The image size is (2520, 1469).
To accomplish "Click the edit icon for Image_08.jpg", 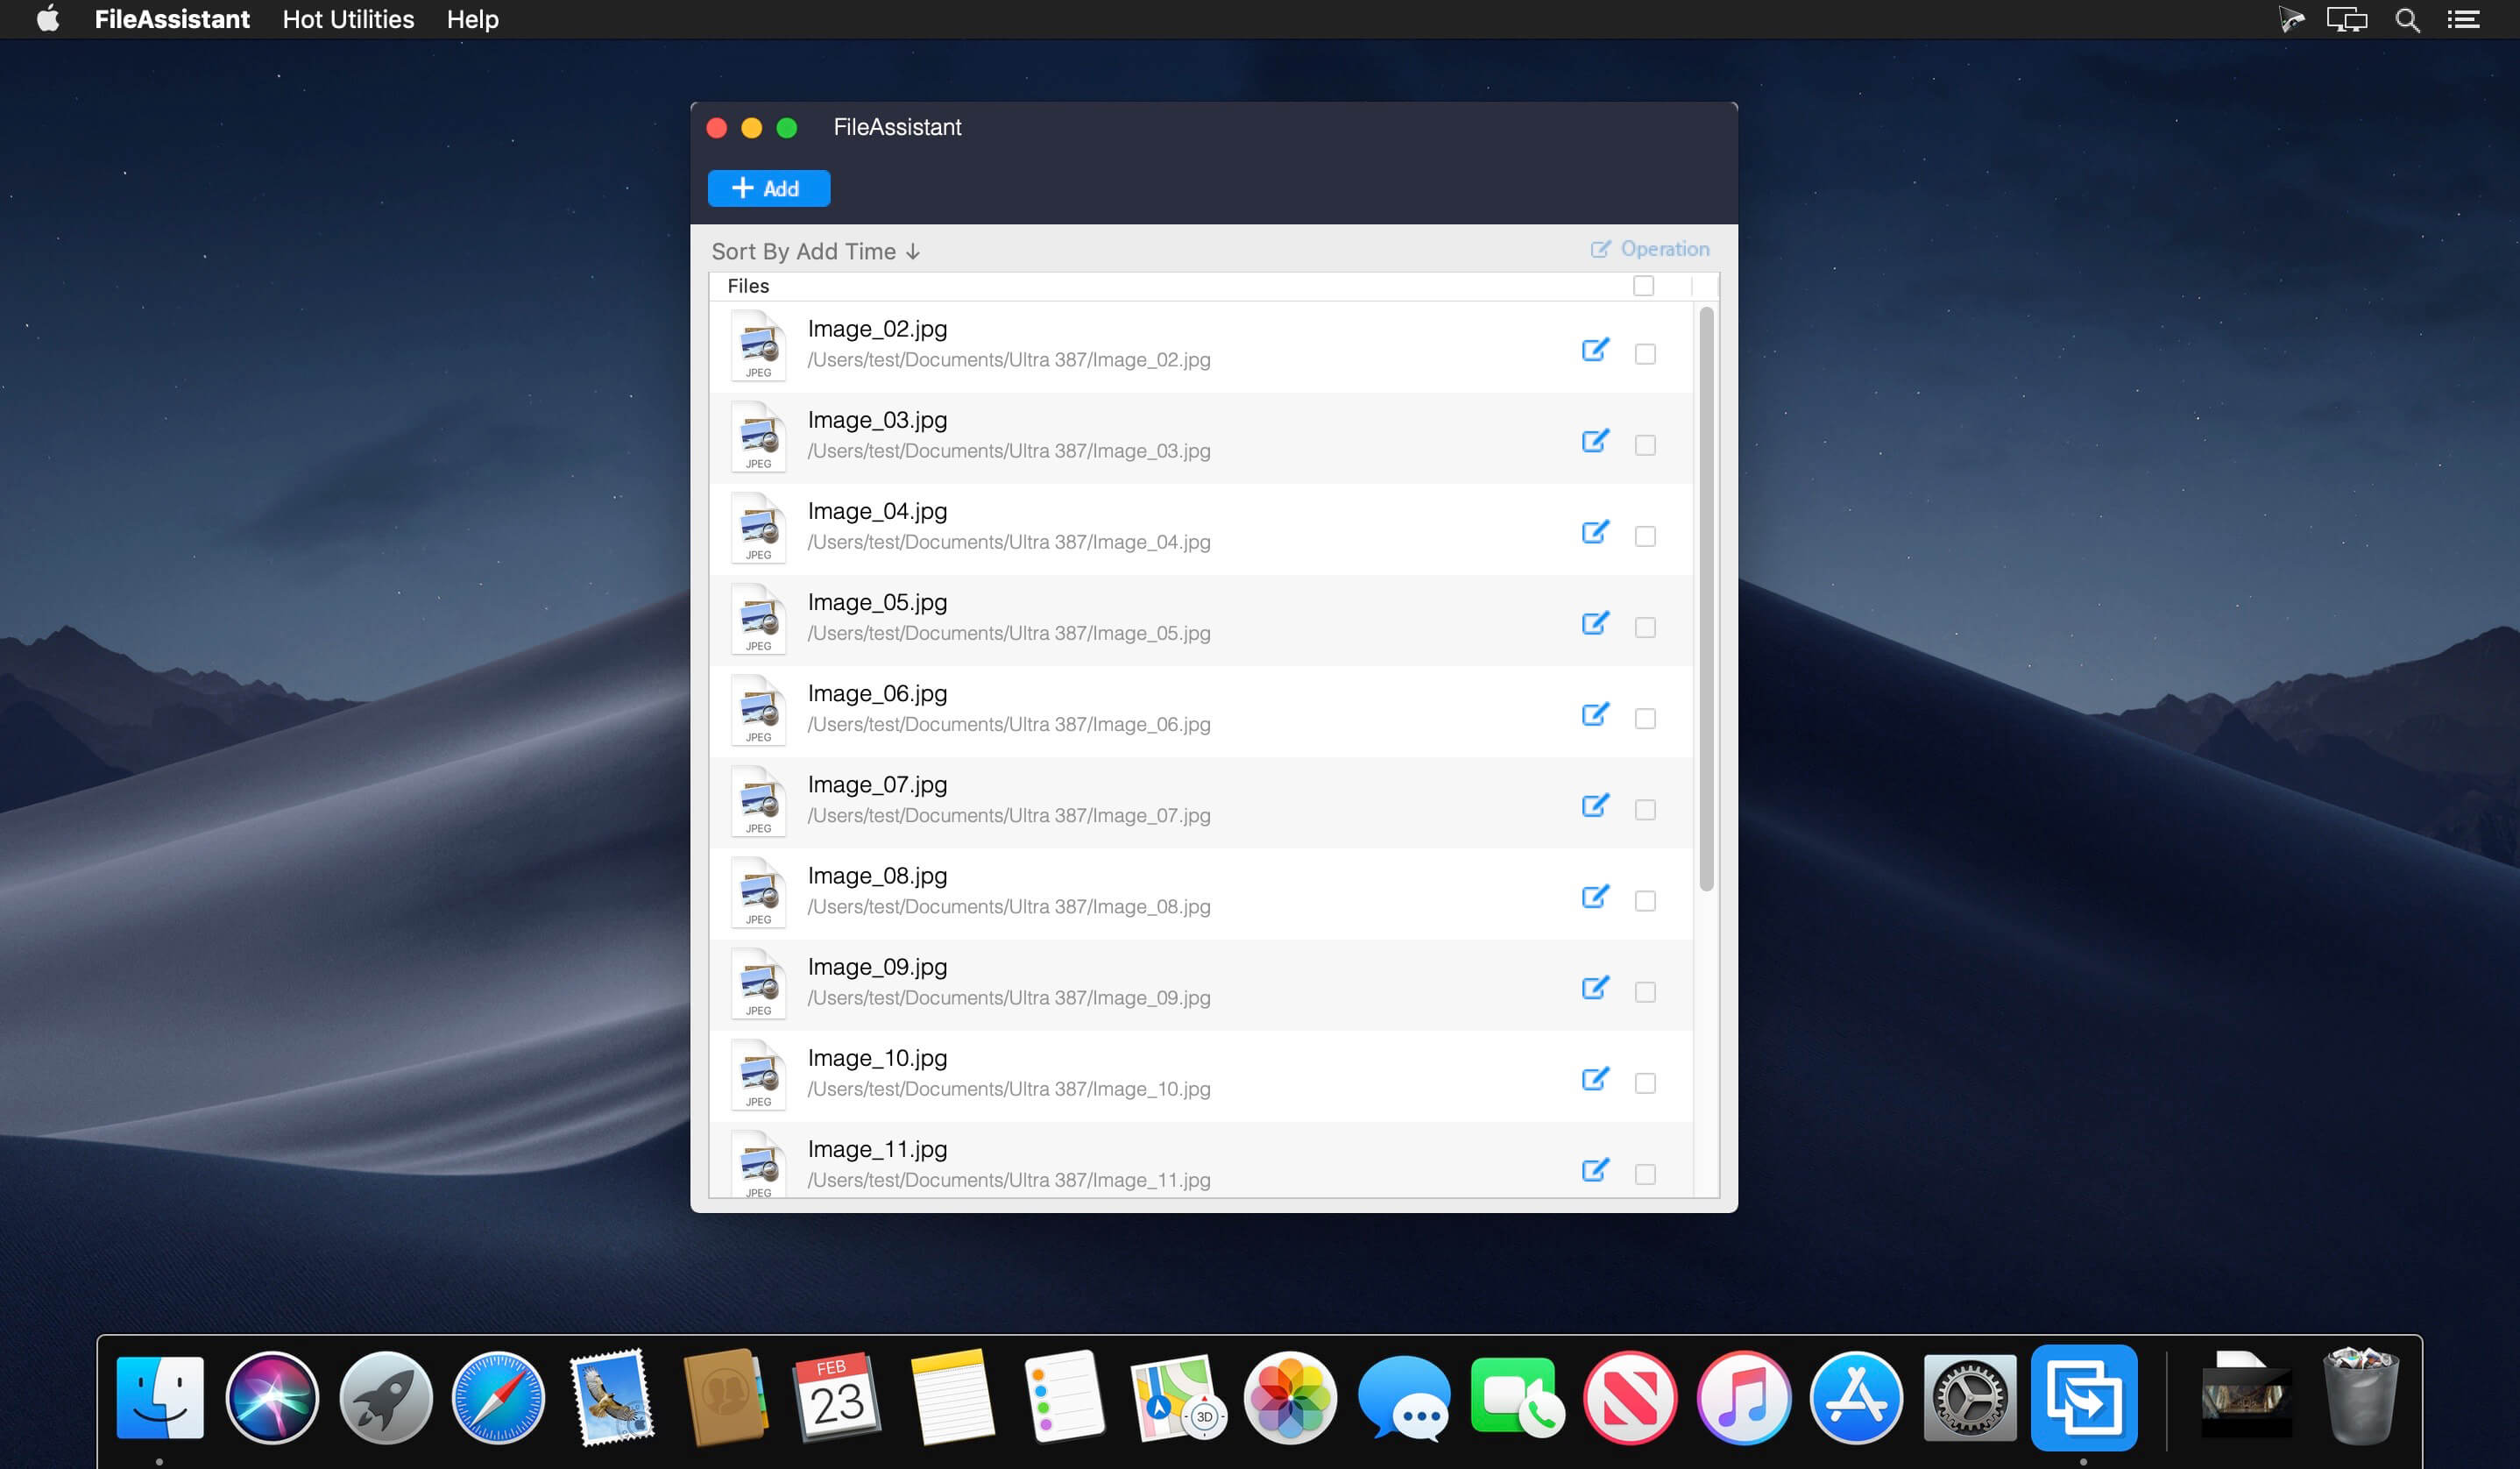I will 1595,896.
